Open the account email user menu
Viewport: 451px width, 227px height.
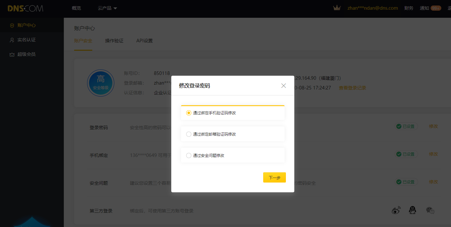click(372, 8)
